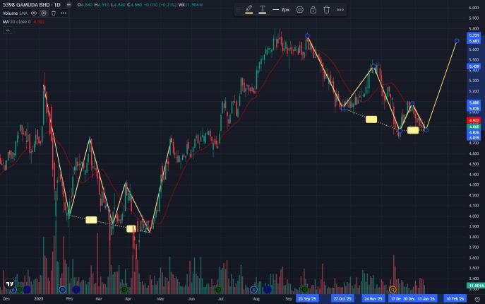The image size is (485, 304).
Task: Click the D dividend marker above Aug
Action: pos(253,290)
